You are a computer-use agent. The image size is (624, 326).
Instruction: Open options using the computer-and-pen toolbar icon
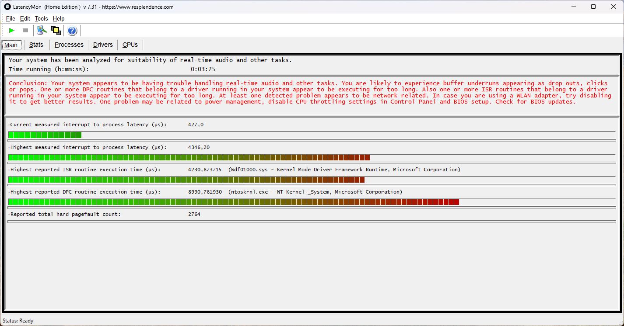tap(42, 30)
